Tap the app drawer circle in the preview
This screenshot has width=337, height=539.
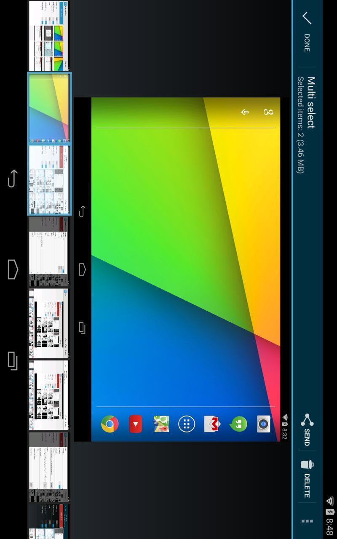coord(187,424)
